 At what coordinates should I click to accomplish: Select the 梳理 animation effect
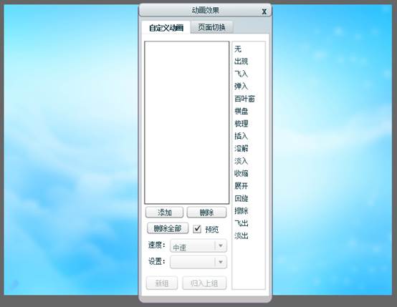[241, 124]
